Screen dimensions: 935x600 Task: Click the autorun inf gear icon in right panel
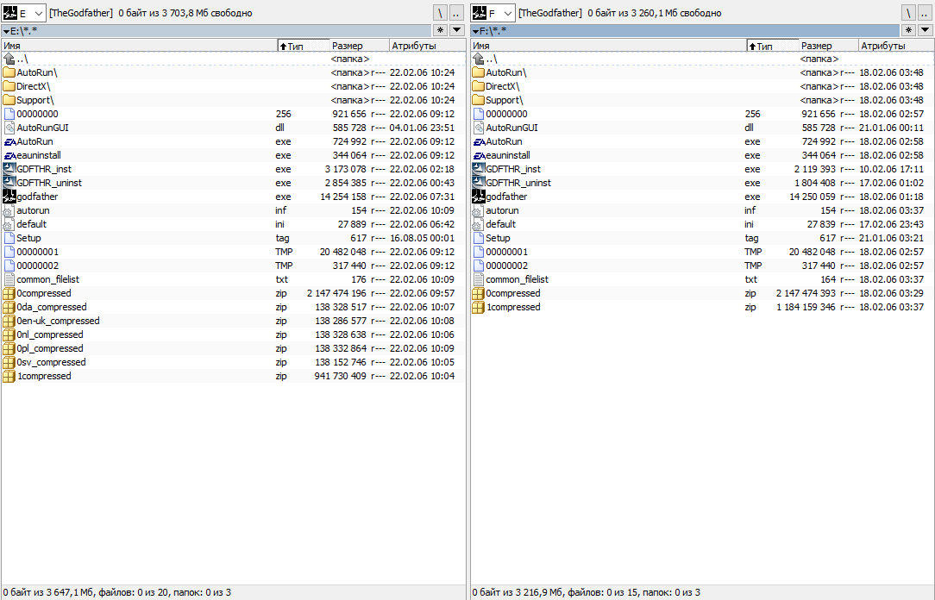(478, 210)
